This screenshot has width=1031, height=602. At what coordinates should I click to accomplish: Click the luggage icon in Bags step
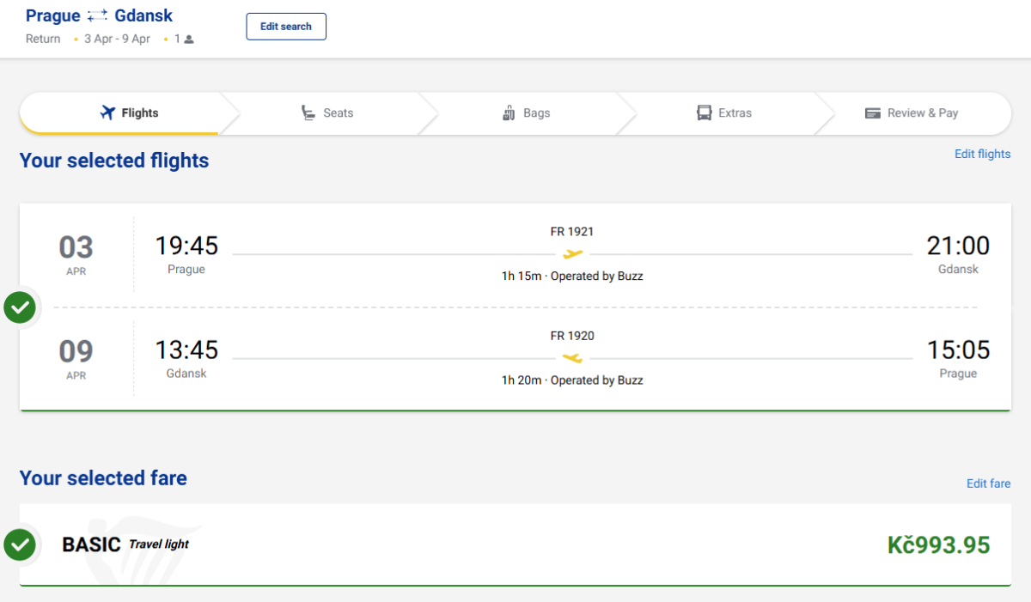coord(509,112)
